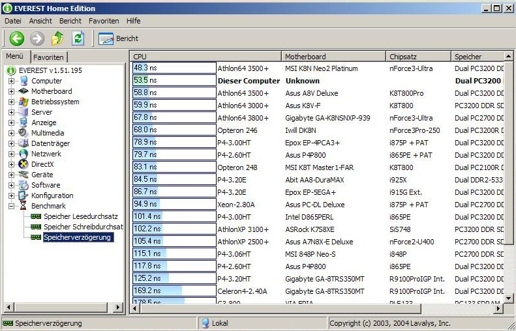
Task: Expand the Motherboard tree node
Action: coord(12,91)
